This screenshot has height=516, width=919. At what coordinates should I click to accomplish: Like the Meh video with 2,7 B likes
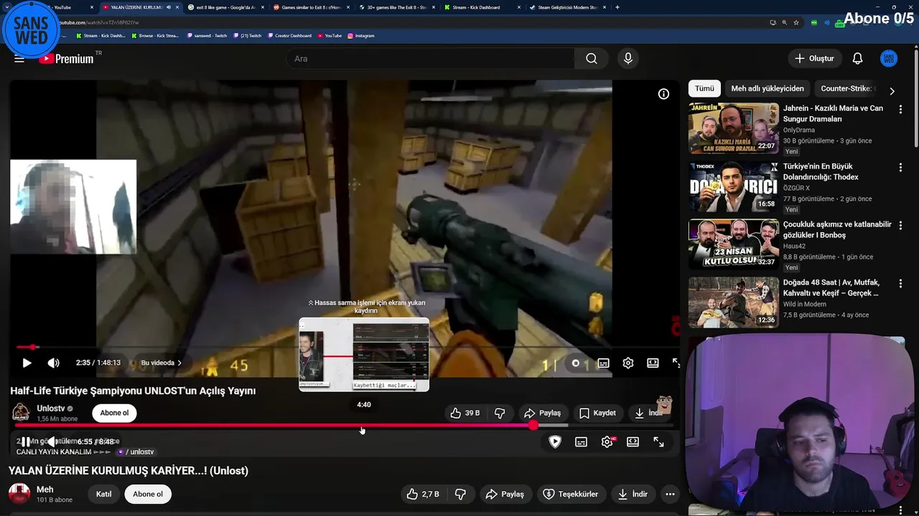pos(423,494)
